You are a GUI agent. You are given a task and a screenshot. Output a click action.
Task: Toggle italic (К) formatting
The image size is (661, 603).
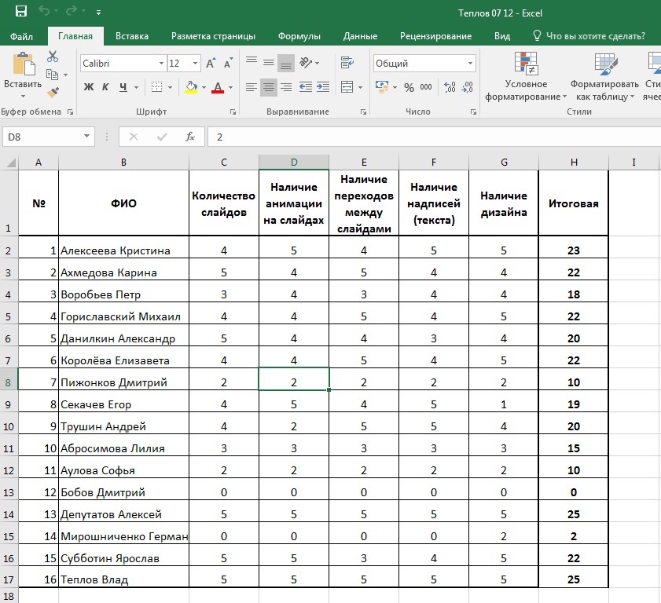[105, 87]
